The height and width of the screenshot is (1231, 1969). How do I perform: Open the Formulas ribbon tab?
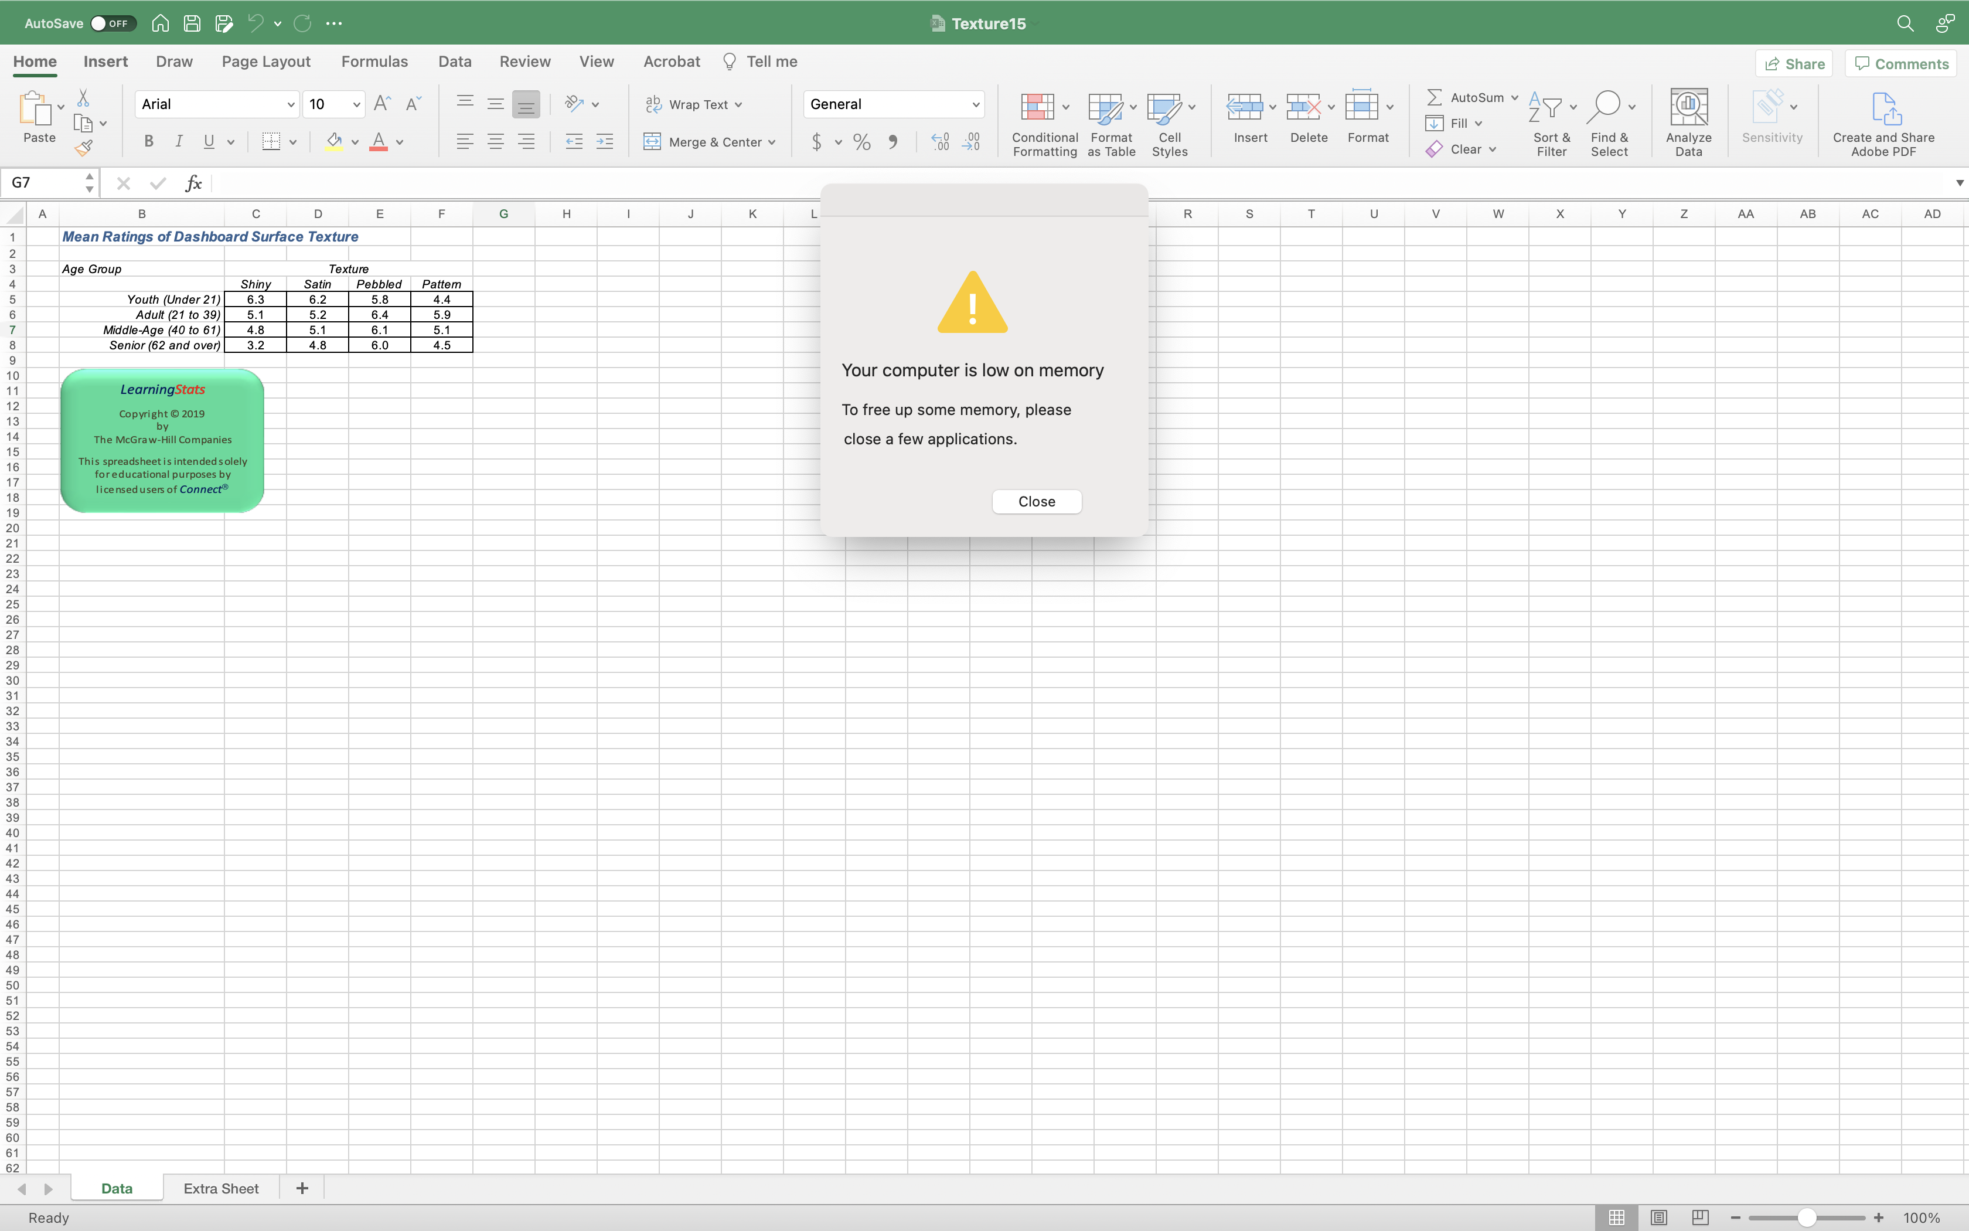374,62
